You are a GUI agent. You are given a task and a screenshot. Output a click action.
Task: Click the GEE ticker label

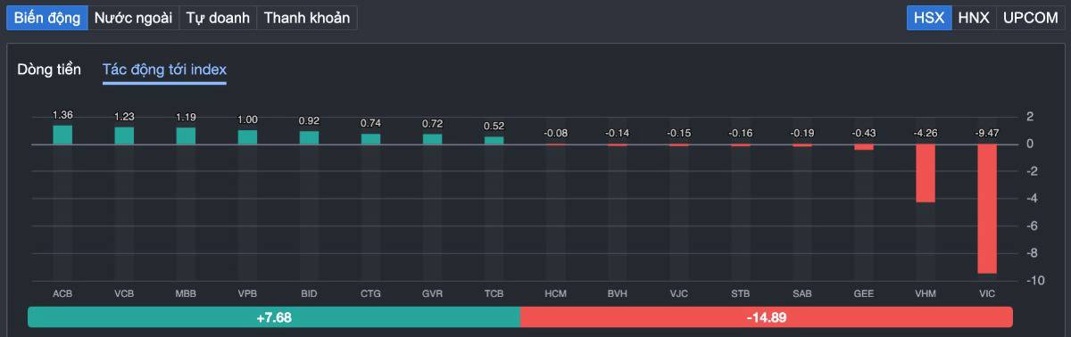[x=864, y=293]
